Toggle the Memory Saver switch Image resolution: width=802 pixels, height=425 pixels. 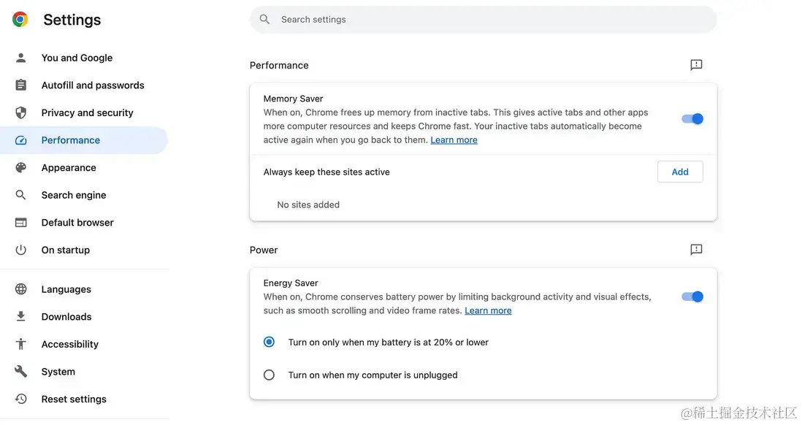(x=692, y=118)
